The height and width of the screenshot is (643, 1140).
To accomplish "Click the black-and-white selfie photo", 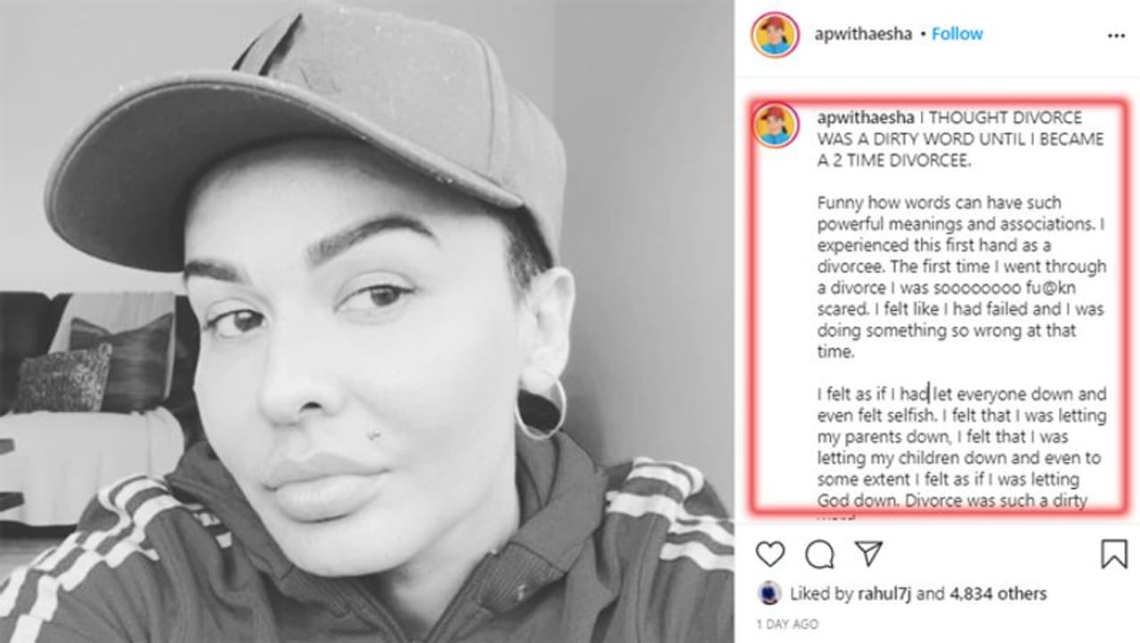I will pyautogui.click(x=367, y=321).
